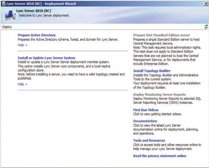
Task: Open Help under Prepare Active Directory
Action: pos(22,45)
